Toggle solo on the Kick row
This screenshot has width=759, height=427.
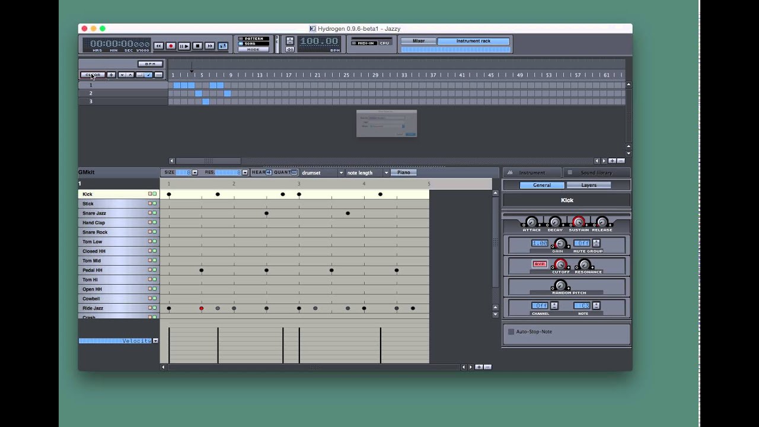click(x=155, y=194)
